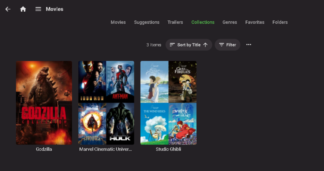Open the Sort by Title options
The image size is (324, 171).
(189, 45)
